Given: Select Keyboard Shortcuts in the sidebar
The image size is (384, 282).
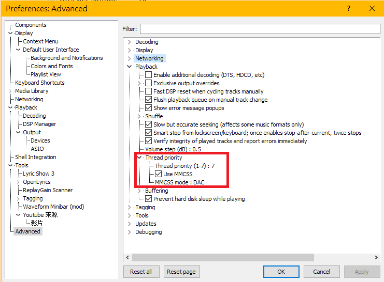Looking at the screenshot, I should click(x=39, y=83).
